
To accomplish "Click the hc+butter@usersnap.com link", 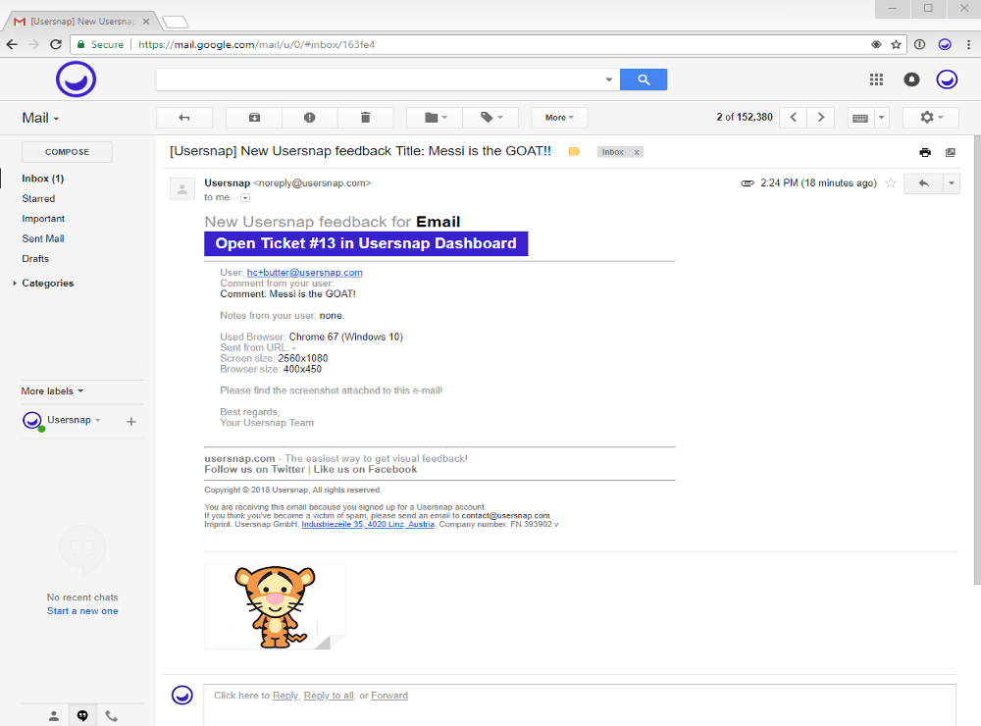I will [305, 273].
